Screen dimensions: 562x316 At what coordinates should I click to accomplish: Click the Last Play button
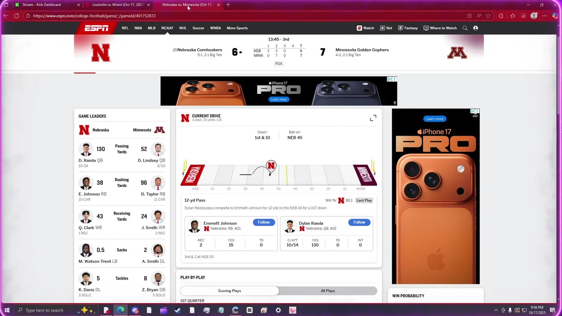click(364, 201)
